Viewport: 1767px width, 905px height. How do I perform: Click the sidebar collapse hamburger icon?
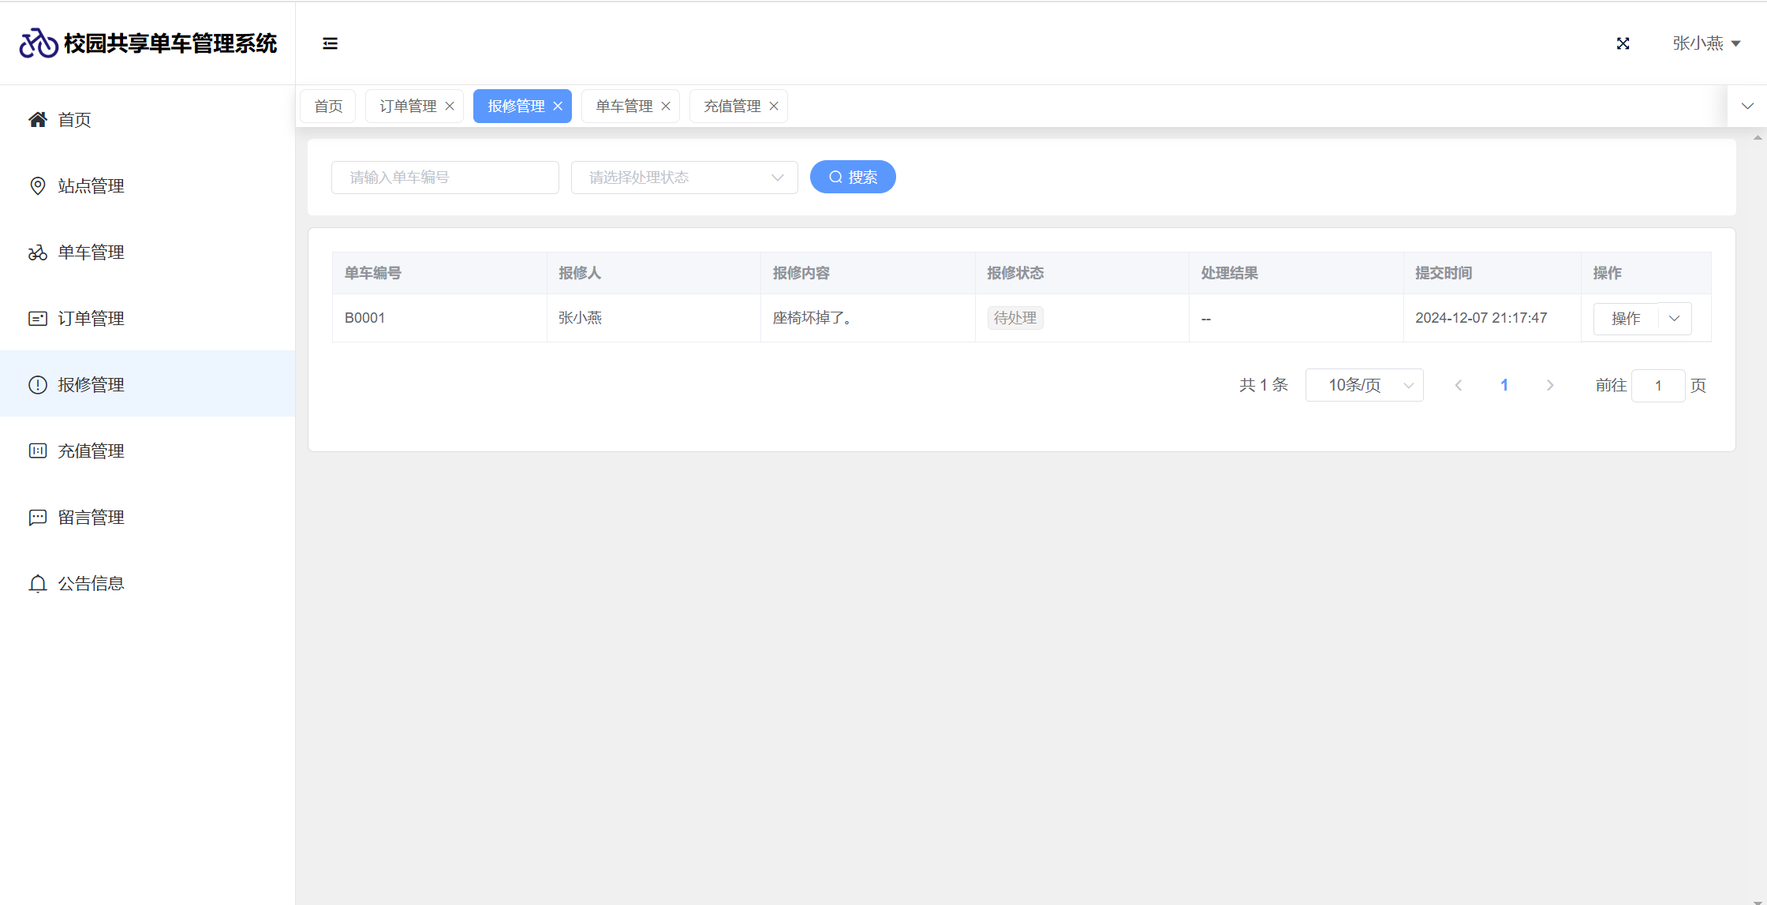[330, 43]
